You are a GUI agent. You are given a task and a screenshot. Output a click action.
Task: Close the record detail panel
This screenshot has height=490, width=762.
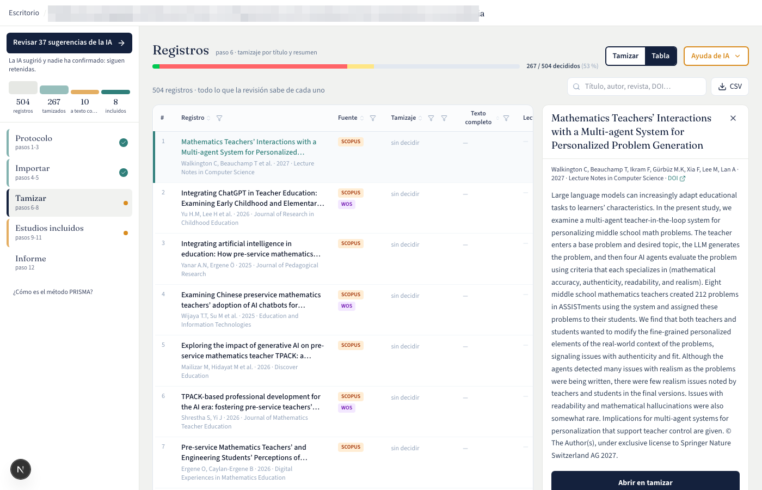(733, 118)
